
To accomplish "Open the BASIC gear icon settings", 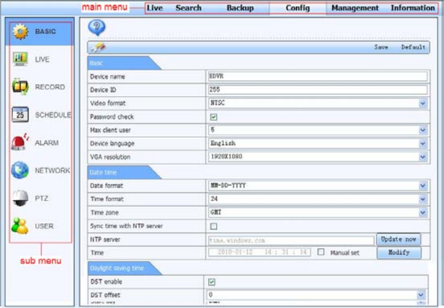I will coord(21,32).
